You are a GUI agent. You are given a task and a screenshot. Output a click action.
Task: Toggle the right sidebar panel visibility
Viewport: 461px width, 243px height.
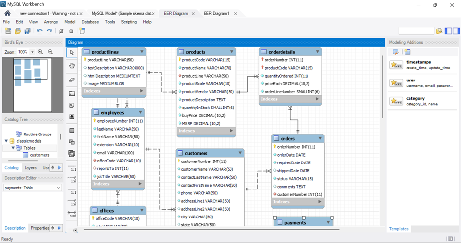(x=456, y=31)
